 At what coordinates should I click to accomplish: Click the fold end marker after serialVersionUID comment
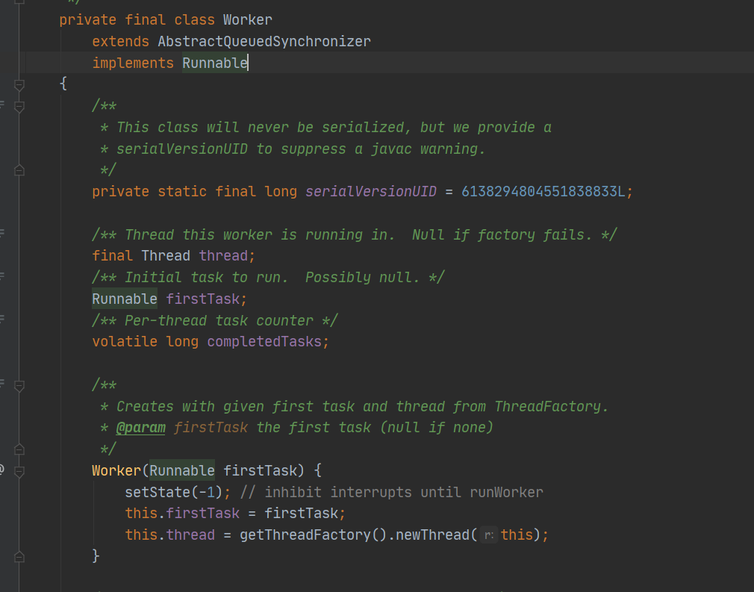(x=19, y=170)
